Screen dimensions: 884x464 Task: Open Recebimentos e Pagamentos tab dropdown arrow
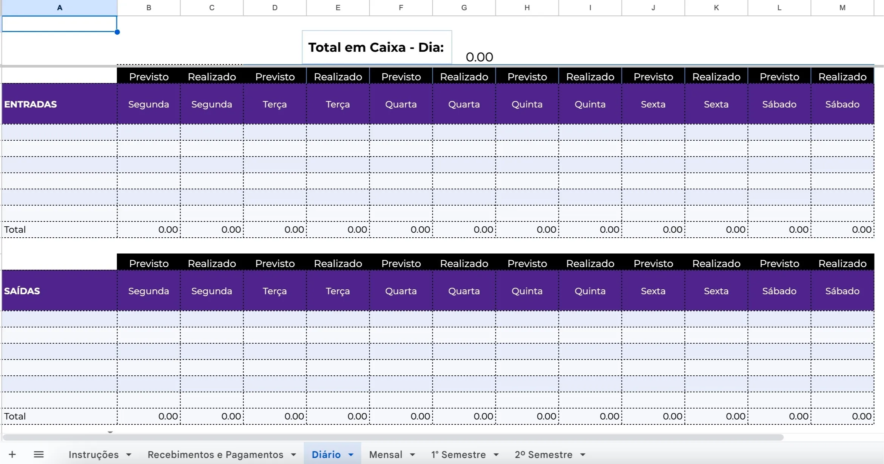tap(293, 455)
